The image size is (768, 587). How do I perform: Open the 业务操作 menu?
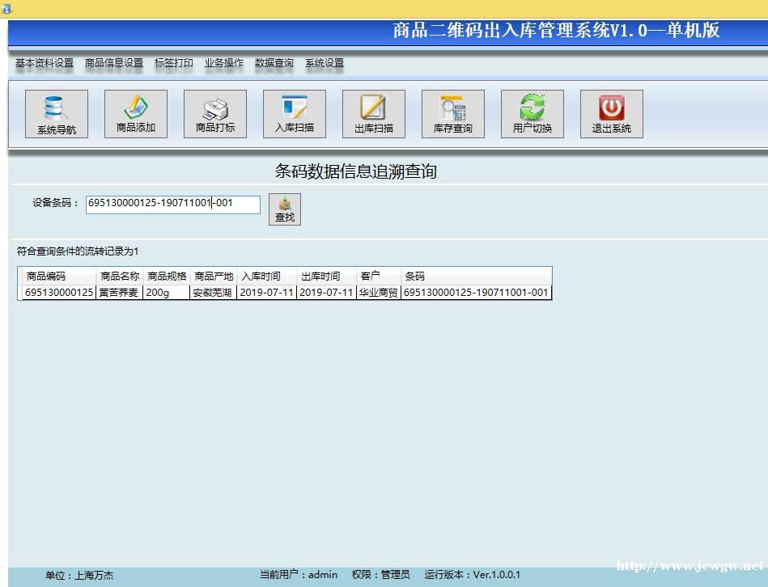(x=223, y=63)
